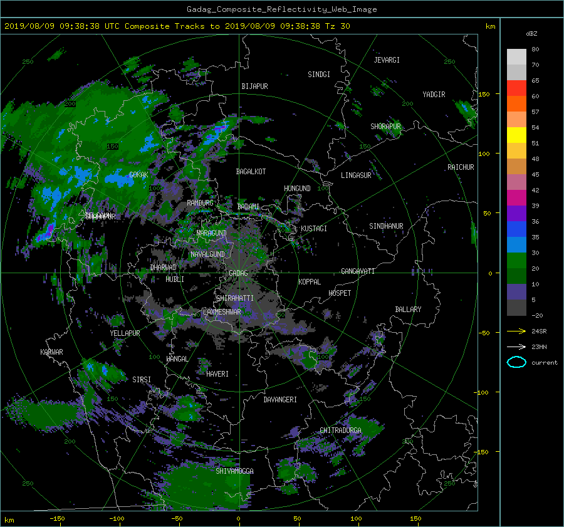Click the SINDHANUR city label
Viewport: 564px width, 527px height.
(386, 226)
